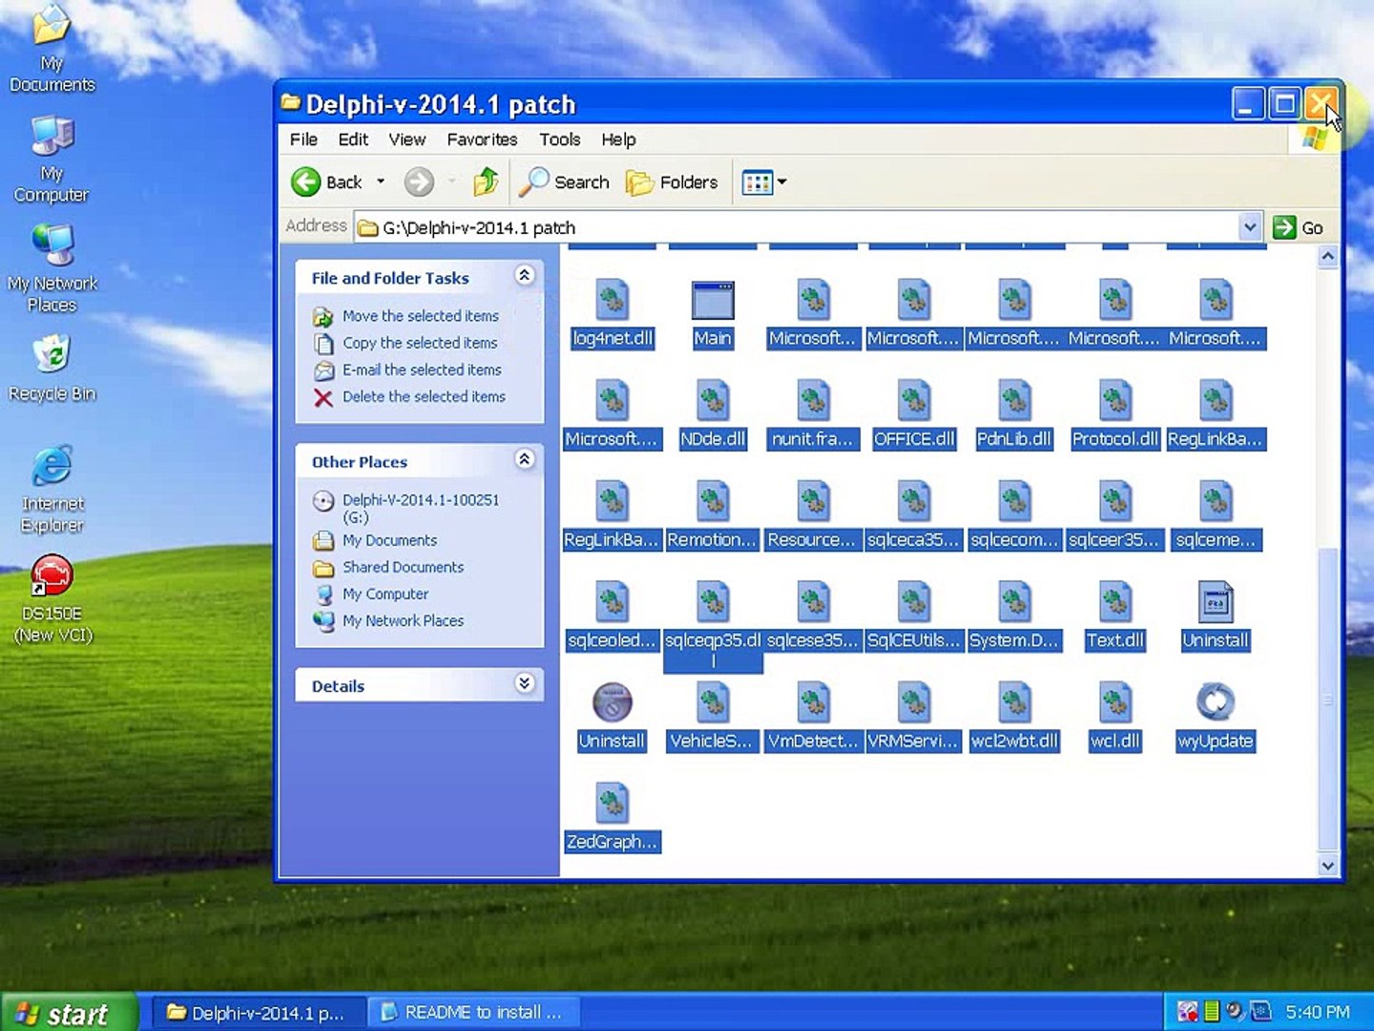The height and width of the screenshot is (1031, 1374).
Task: Click the file list scroll down arrow
Action: tap(1327, 865)
